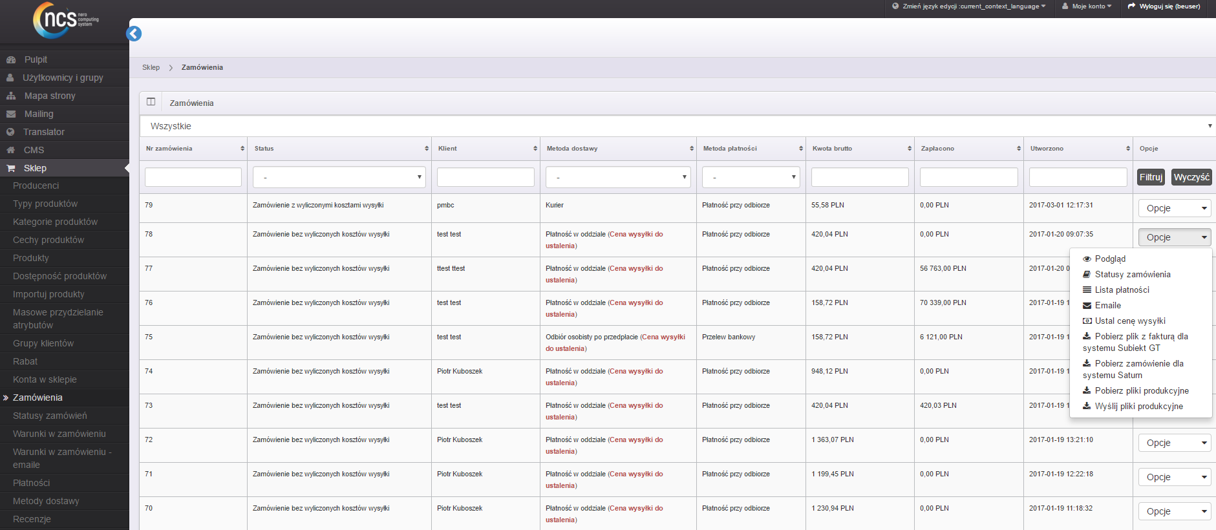
Task: Choose Email from the options dropdown
Action: (1107, 305)
